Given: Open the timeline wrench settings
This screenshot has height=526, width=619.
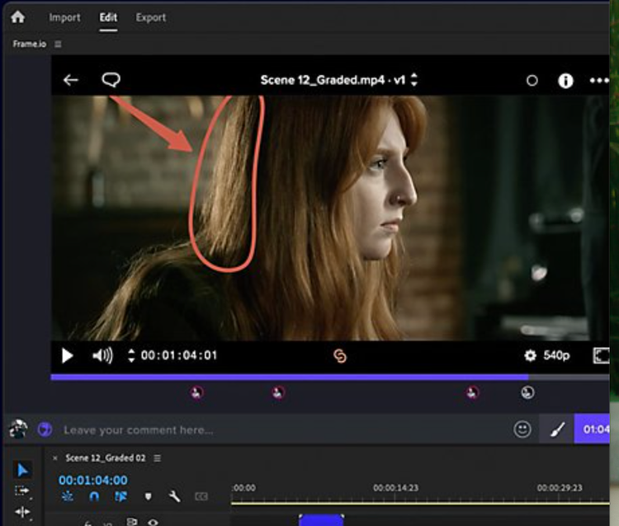Looking at the screenshot, I should coord(174,496).
